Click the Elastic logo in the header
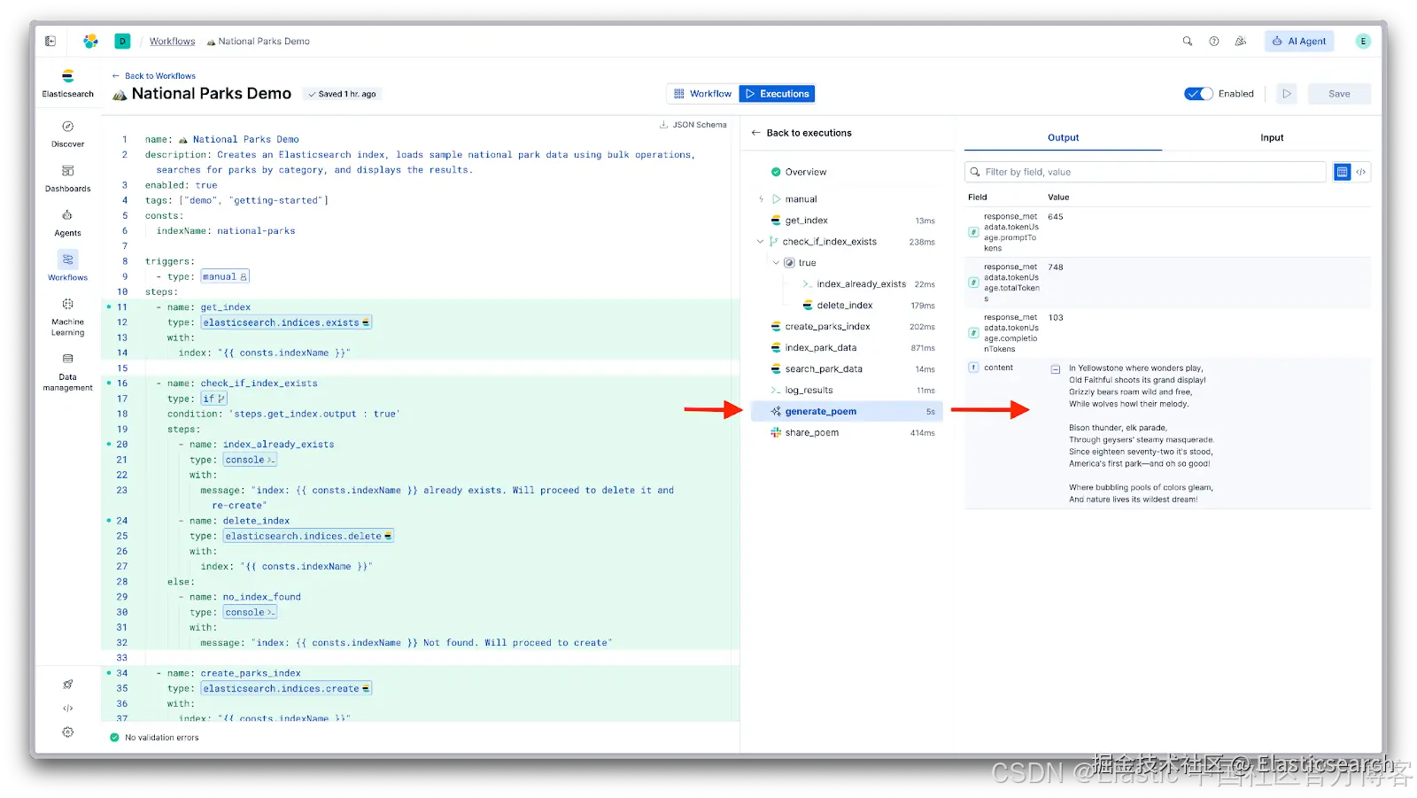1417x798 pixels. click(90, 41)
